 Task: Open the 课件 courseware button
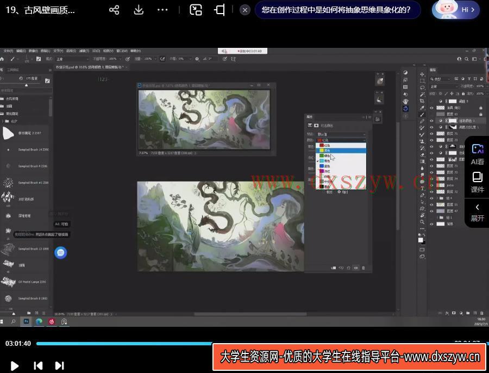click(x=477, y=182)
